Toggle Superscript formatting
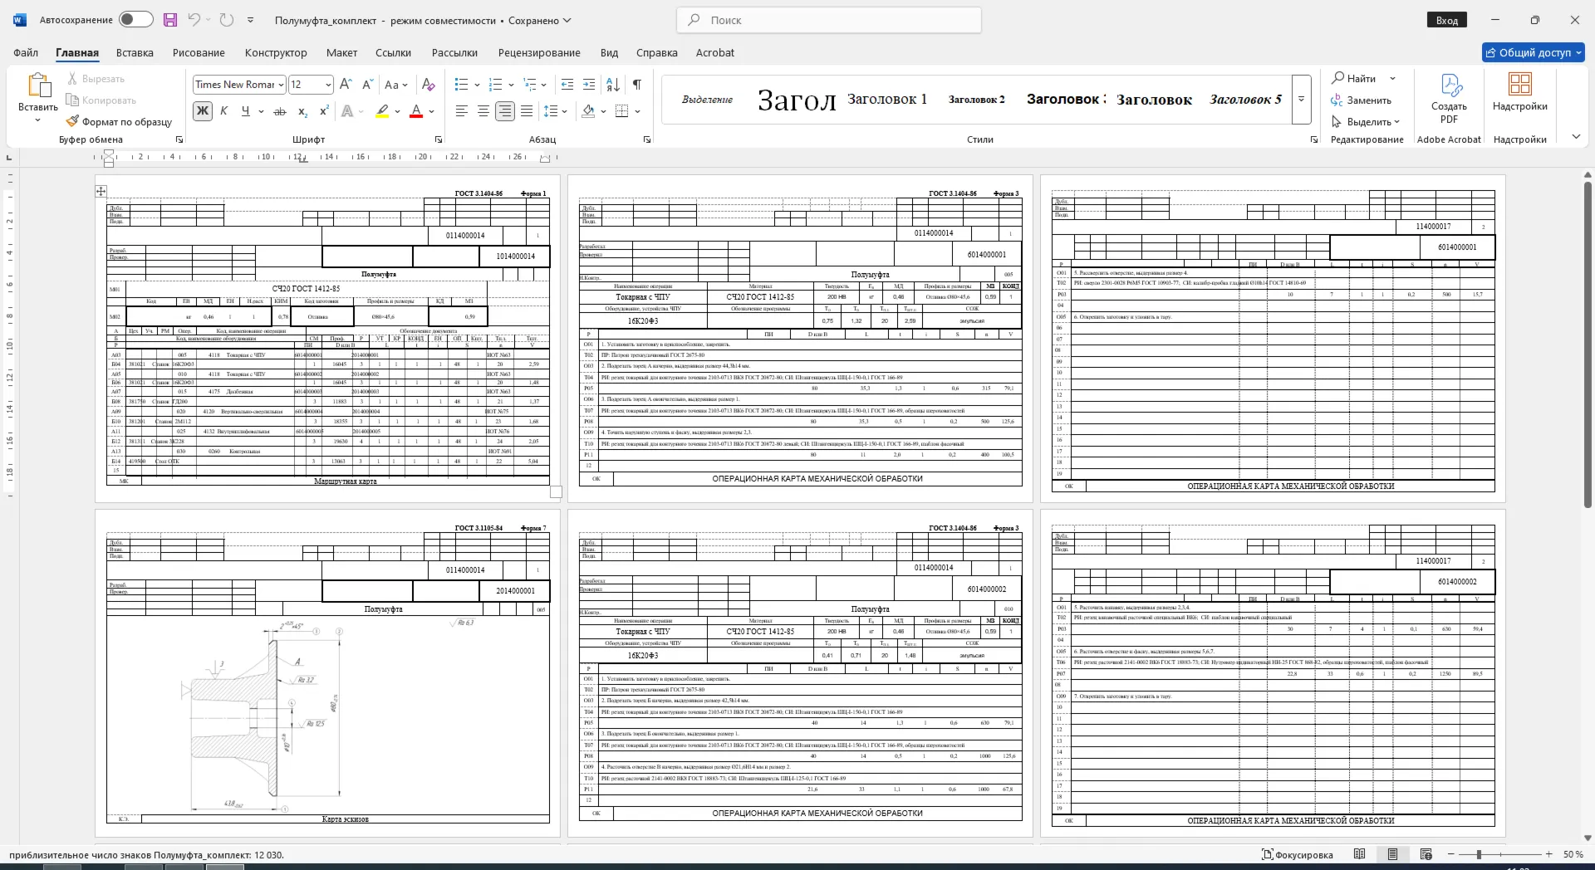This screenshot has width=1595, height=870. pos(324,111)
